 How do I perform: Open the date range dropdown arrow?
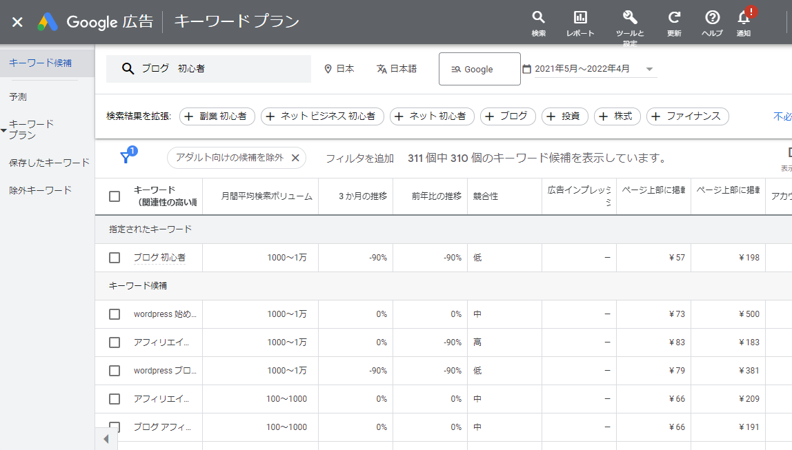650,69
